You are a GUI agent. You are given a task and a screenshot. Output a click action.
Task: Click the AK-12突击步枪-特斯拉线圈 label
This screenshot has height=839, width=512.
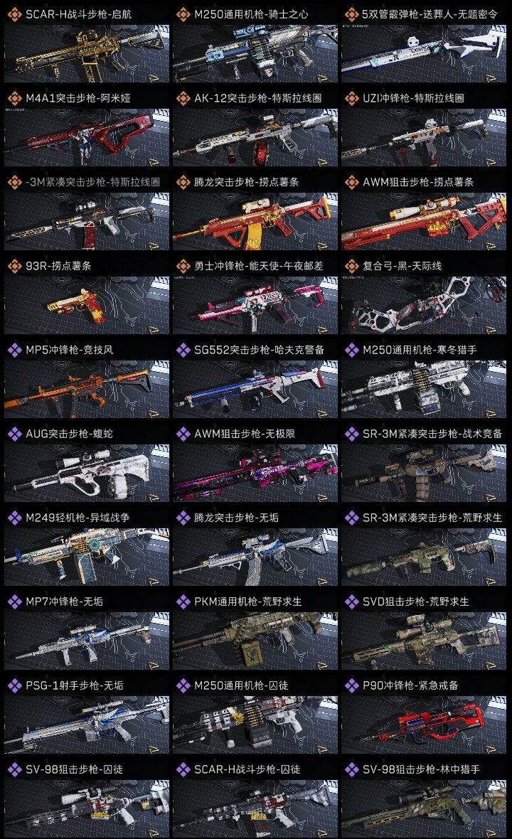[258, 98]
